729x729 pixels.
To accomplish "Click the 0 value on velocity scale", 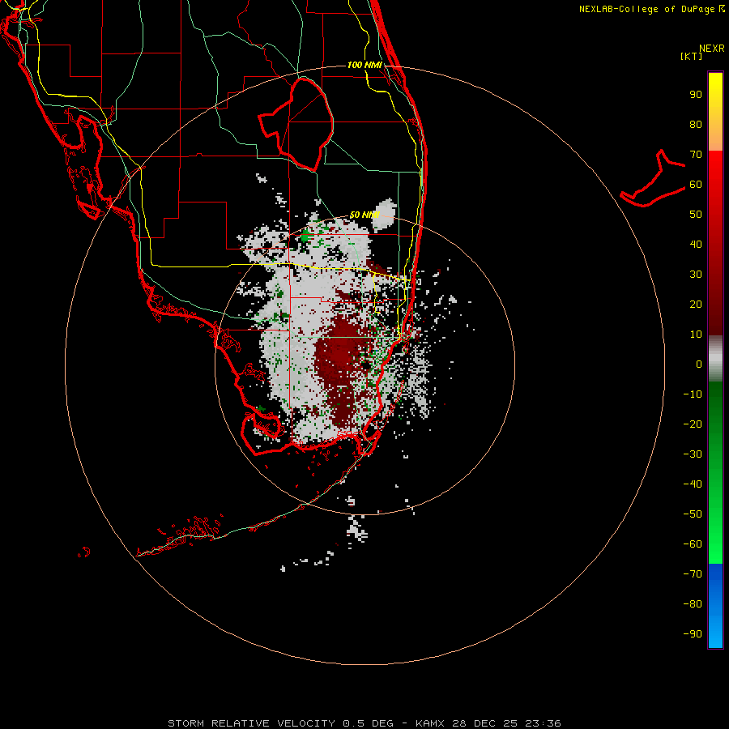I will pyautogui.click(x=699, y=364).
